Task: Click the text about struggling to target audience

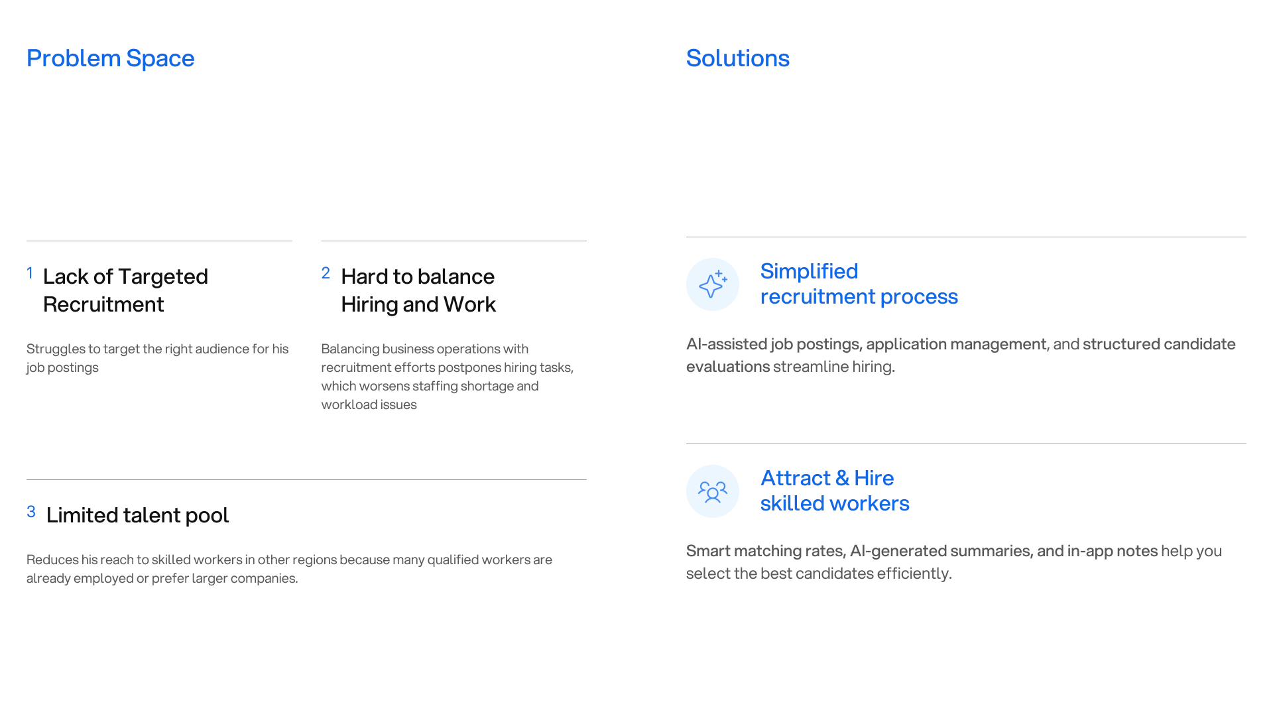Action: [x=158, y=358]
